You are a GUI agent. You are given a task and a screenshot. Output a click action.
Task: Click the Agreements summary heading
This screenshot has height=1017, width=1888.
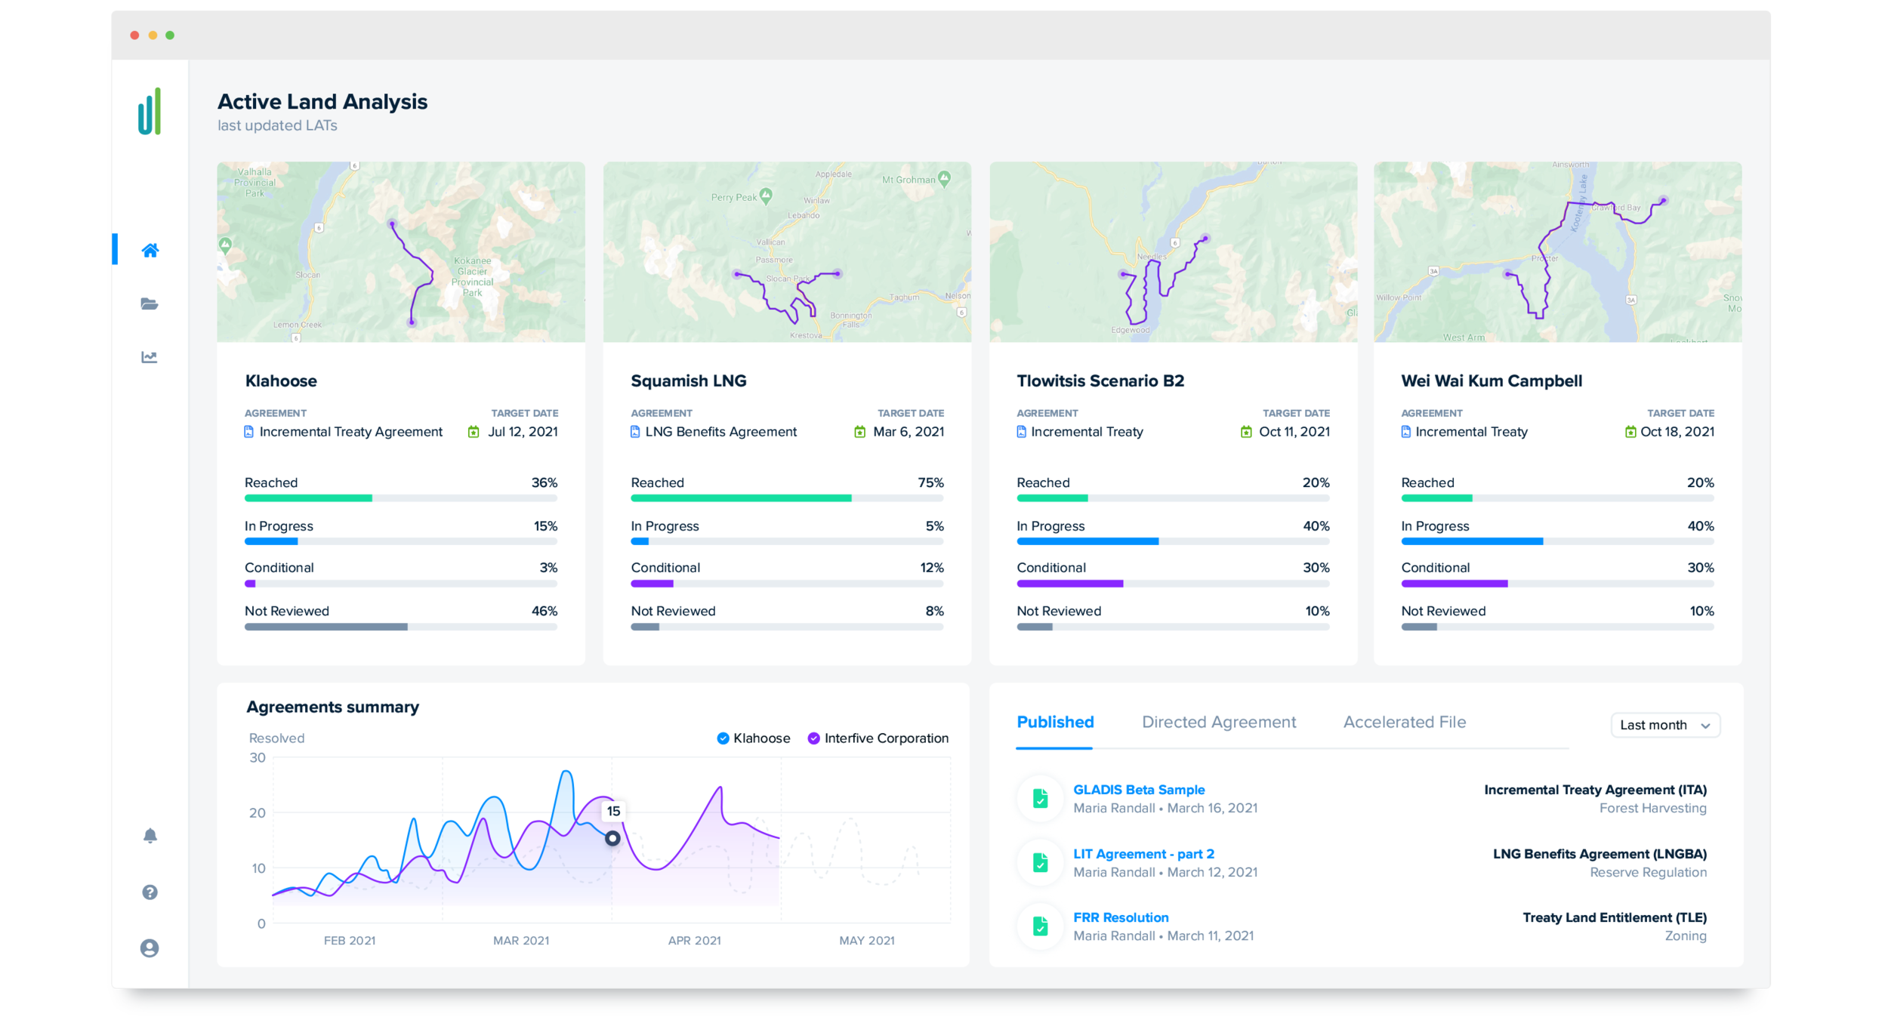pyautogui.click(x=332, y=707)
